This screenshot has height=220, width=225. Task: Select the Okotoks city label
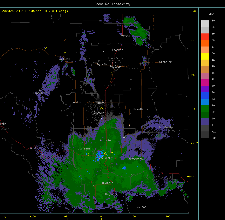108,183
